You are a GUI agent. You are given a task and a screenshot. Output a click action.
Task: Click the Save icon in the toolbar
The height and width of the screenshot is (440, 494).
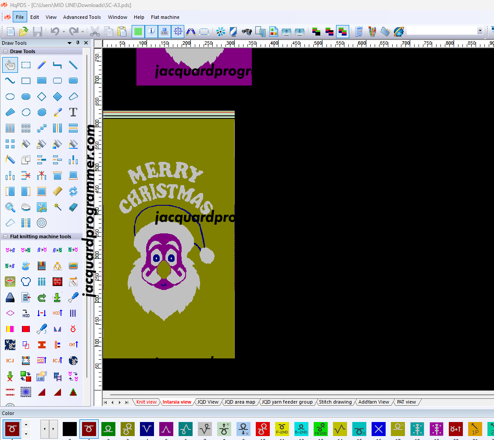pyautogui.click(x=37, y=32)
